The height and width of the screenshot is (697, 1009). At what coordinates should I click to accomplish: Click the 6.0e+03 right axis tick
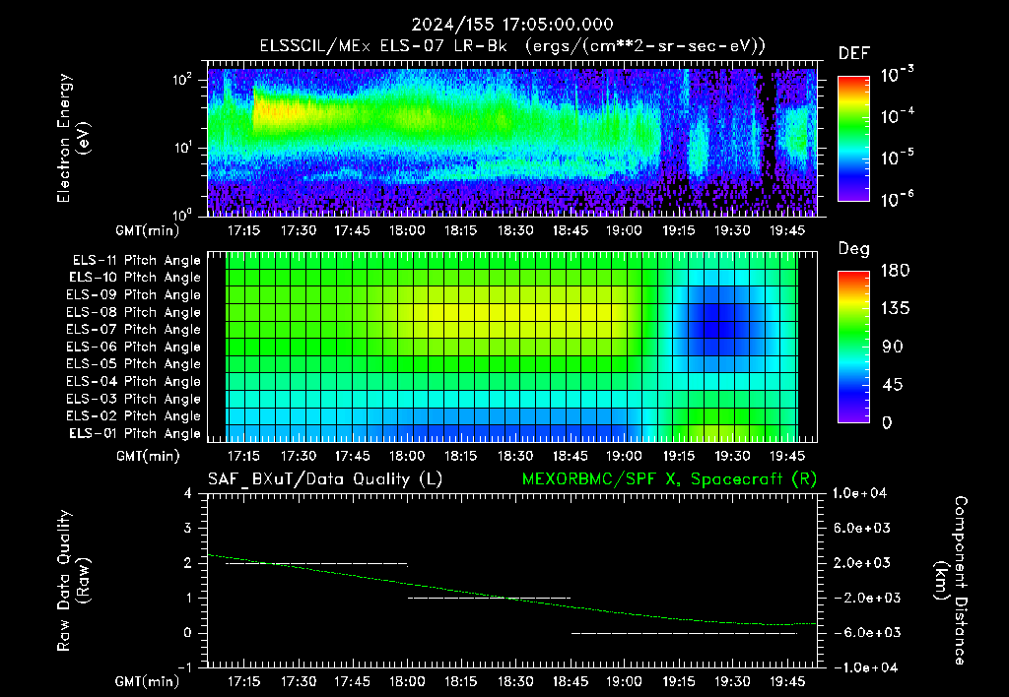[x=862, y=528]
